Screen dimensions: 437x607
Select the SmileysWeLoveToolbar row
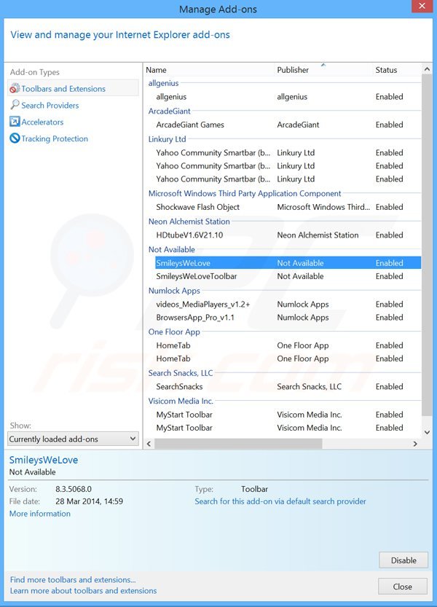[288, 276]
